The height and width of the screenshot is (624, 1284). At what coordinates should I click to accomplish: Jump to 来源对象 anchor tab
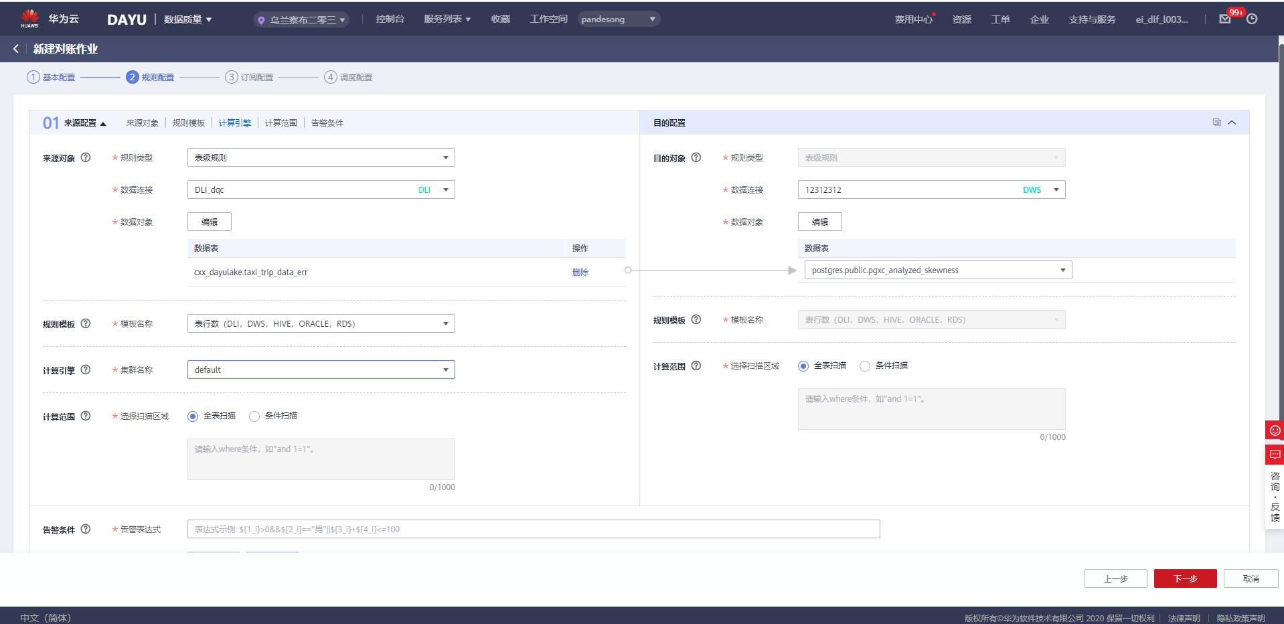[143, 123]
